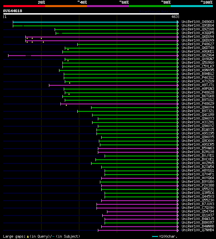The height and width of the screenshot is (239, 216).
Task: Click the UniRef100_C5YLK7 label
Action: [x=198, y=67]
